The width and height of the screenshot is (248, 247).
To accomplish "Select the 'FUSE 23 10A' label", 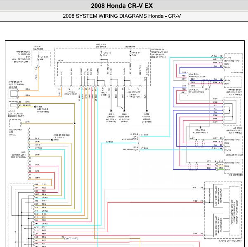I will 43,58.
